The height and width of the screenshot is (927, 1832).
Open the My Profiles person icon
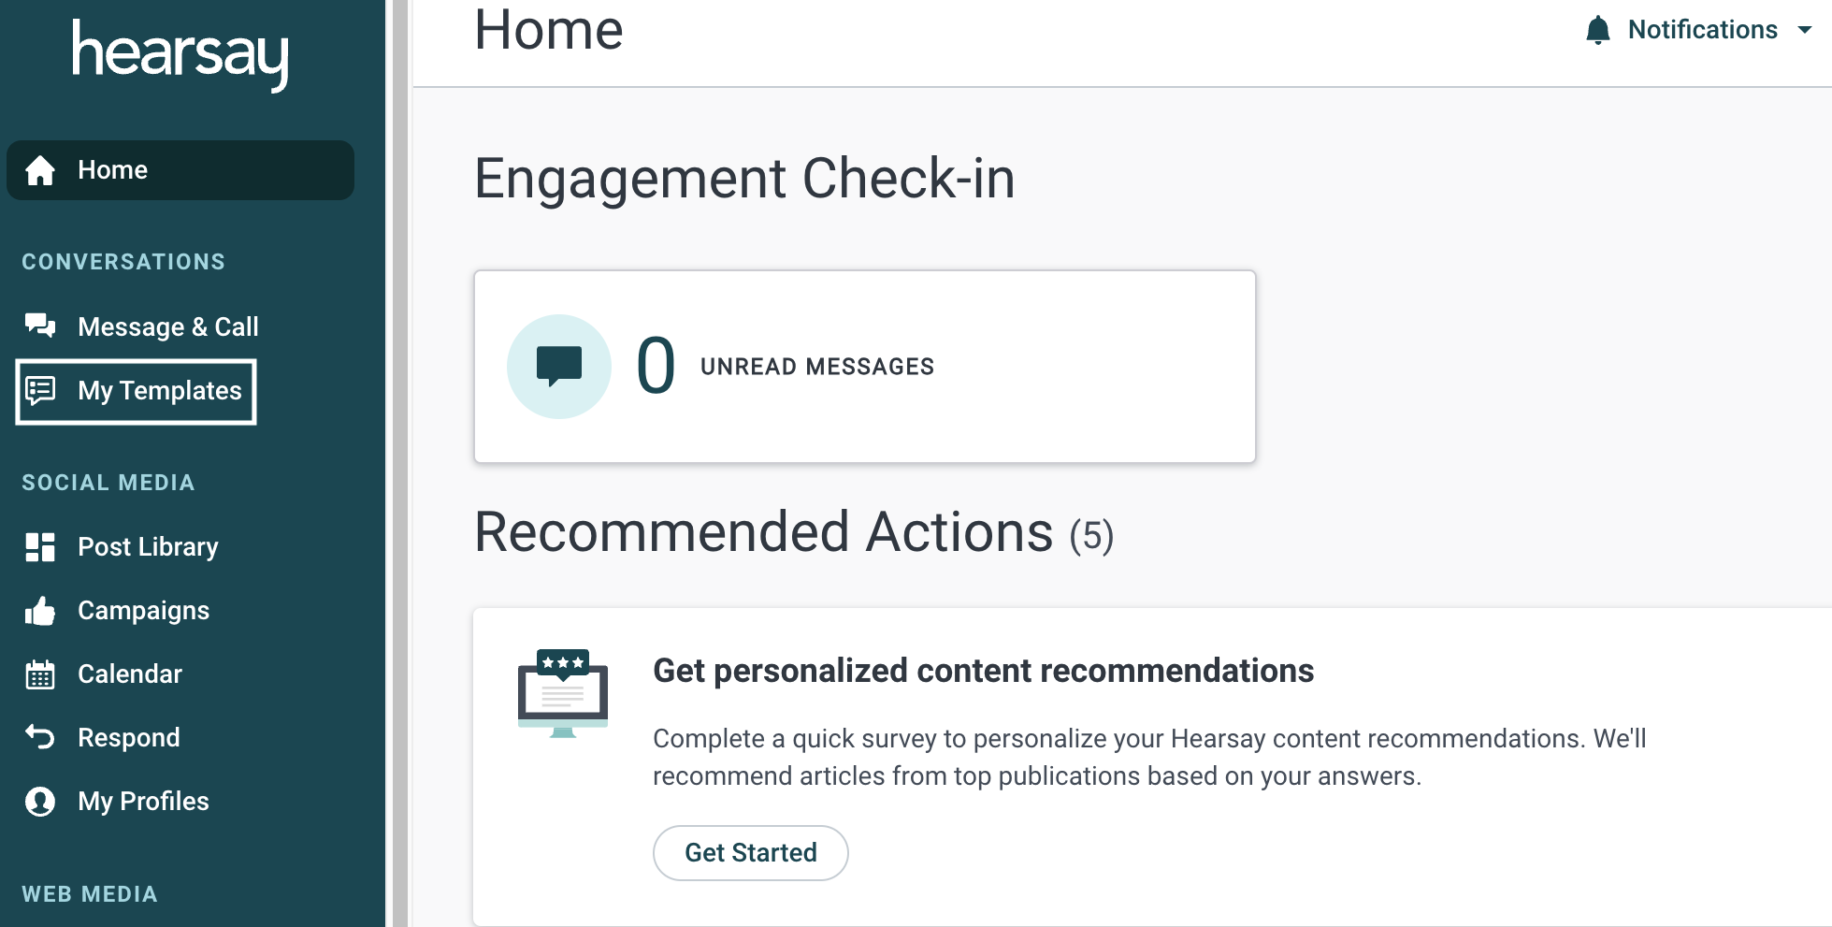40,802
